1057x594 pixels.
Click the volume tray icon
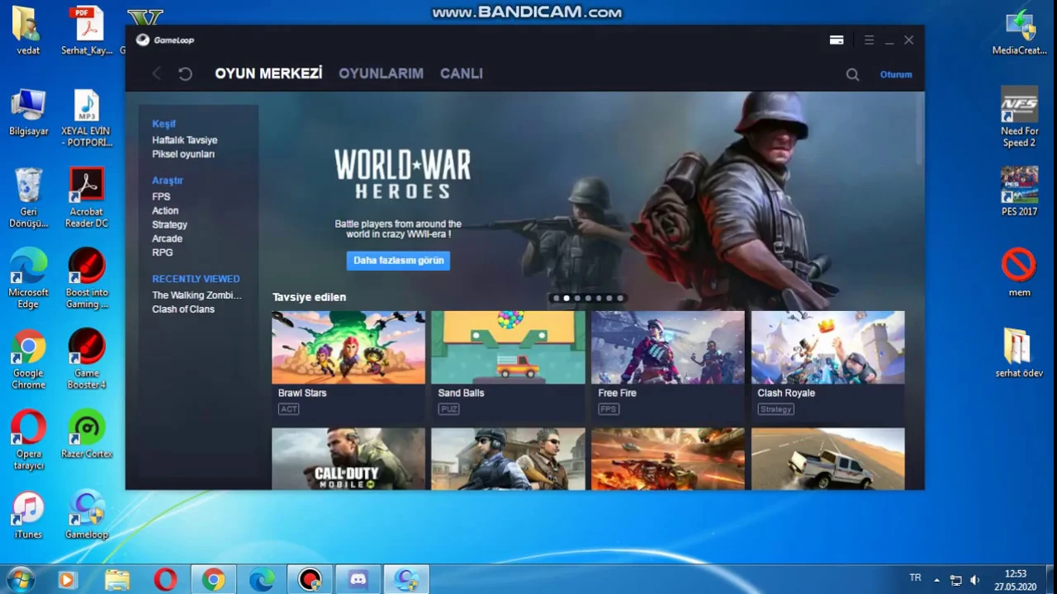click(975, 580)
